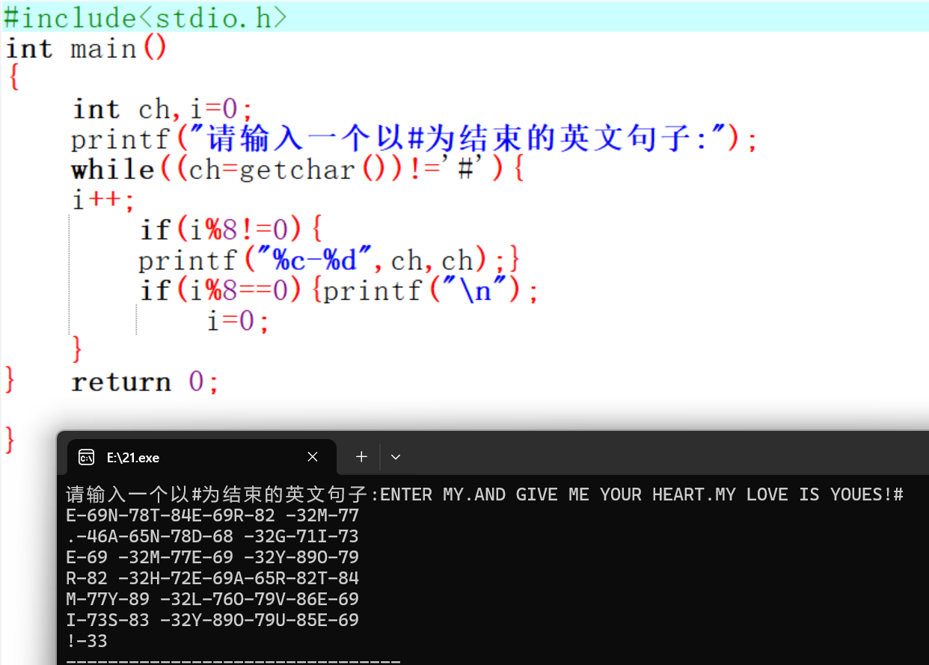Click the printf prompt string line with Chinese text

(x=415, y=139)
